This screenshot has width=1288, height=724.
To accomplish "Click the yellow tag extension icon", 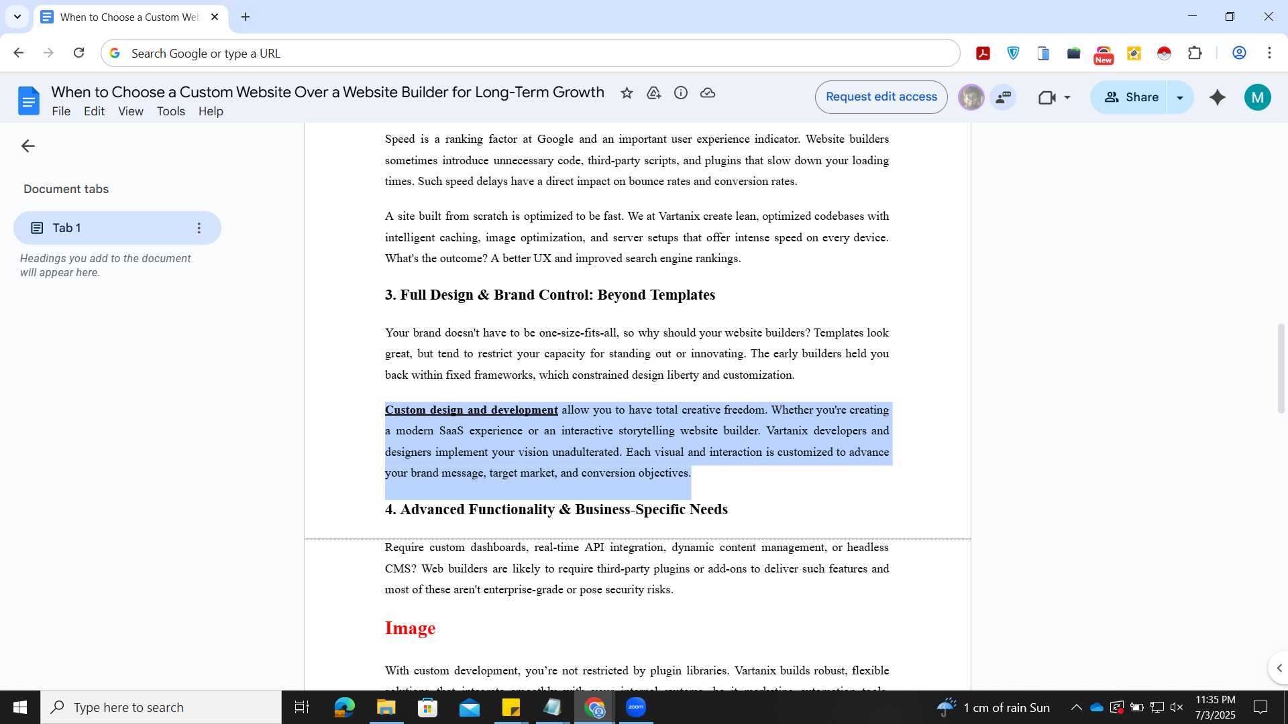I will [x=1134, y=54].
